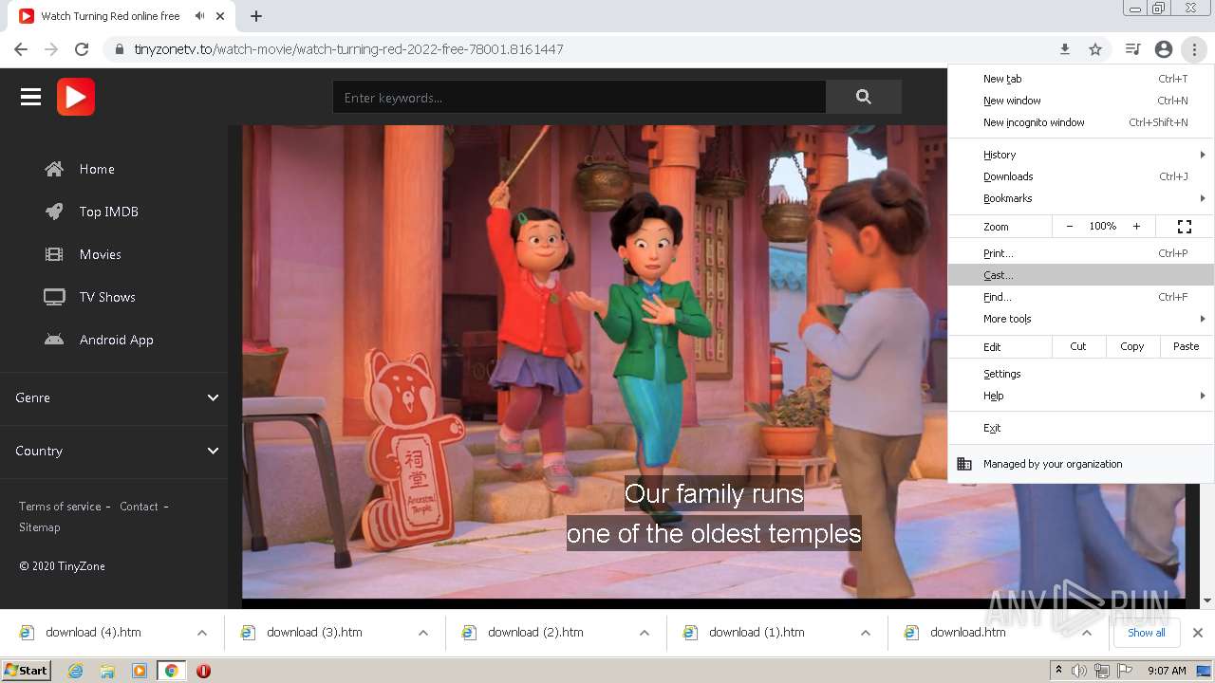Open More tools submenu

(1081, 319)
